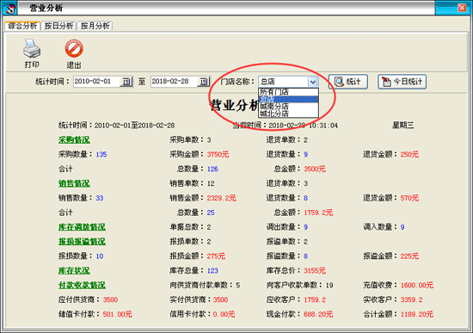The height and width of the screenshot is (333, 473).
Task: Pick 城北分店 from the store dropdown
Action: pyautogui.click(x=288, y=114)
